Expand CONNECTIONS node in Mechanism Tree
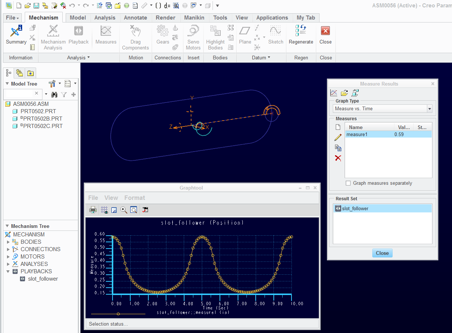 [x=8, y=249]
